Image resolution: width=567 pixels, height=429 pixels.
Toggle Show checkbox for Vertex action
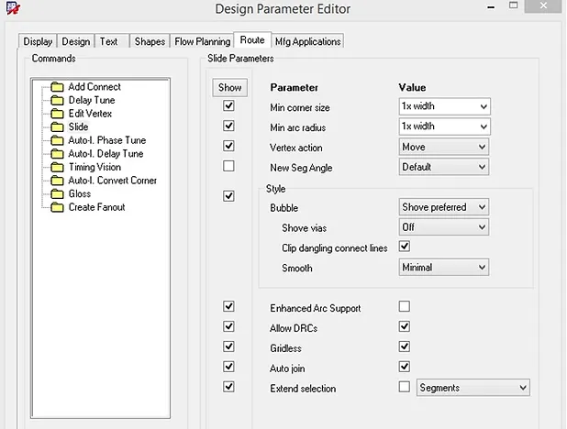[228, 146]
